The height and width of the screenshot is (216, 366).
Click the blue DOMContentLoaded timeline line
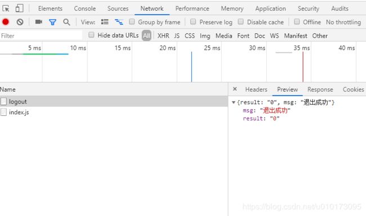click(x=191, y=67)
